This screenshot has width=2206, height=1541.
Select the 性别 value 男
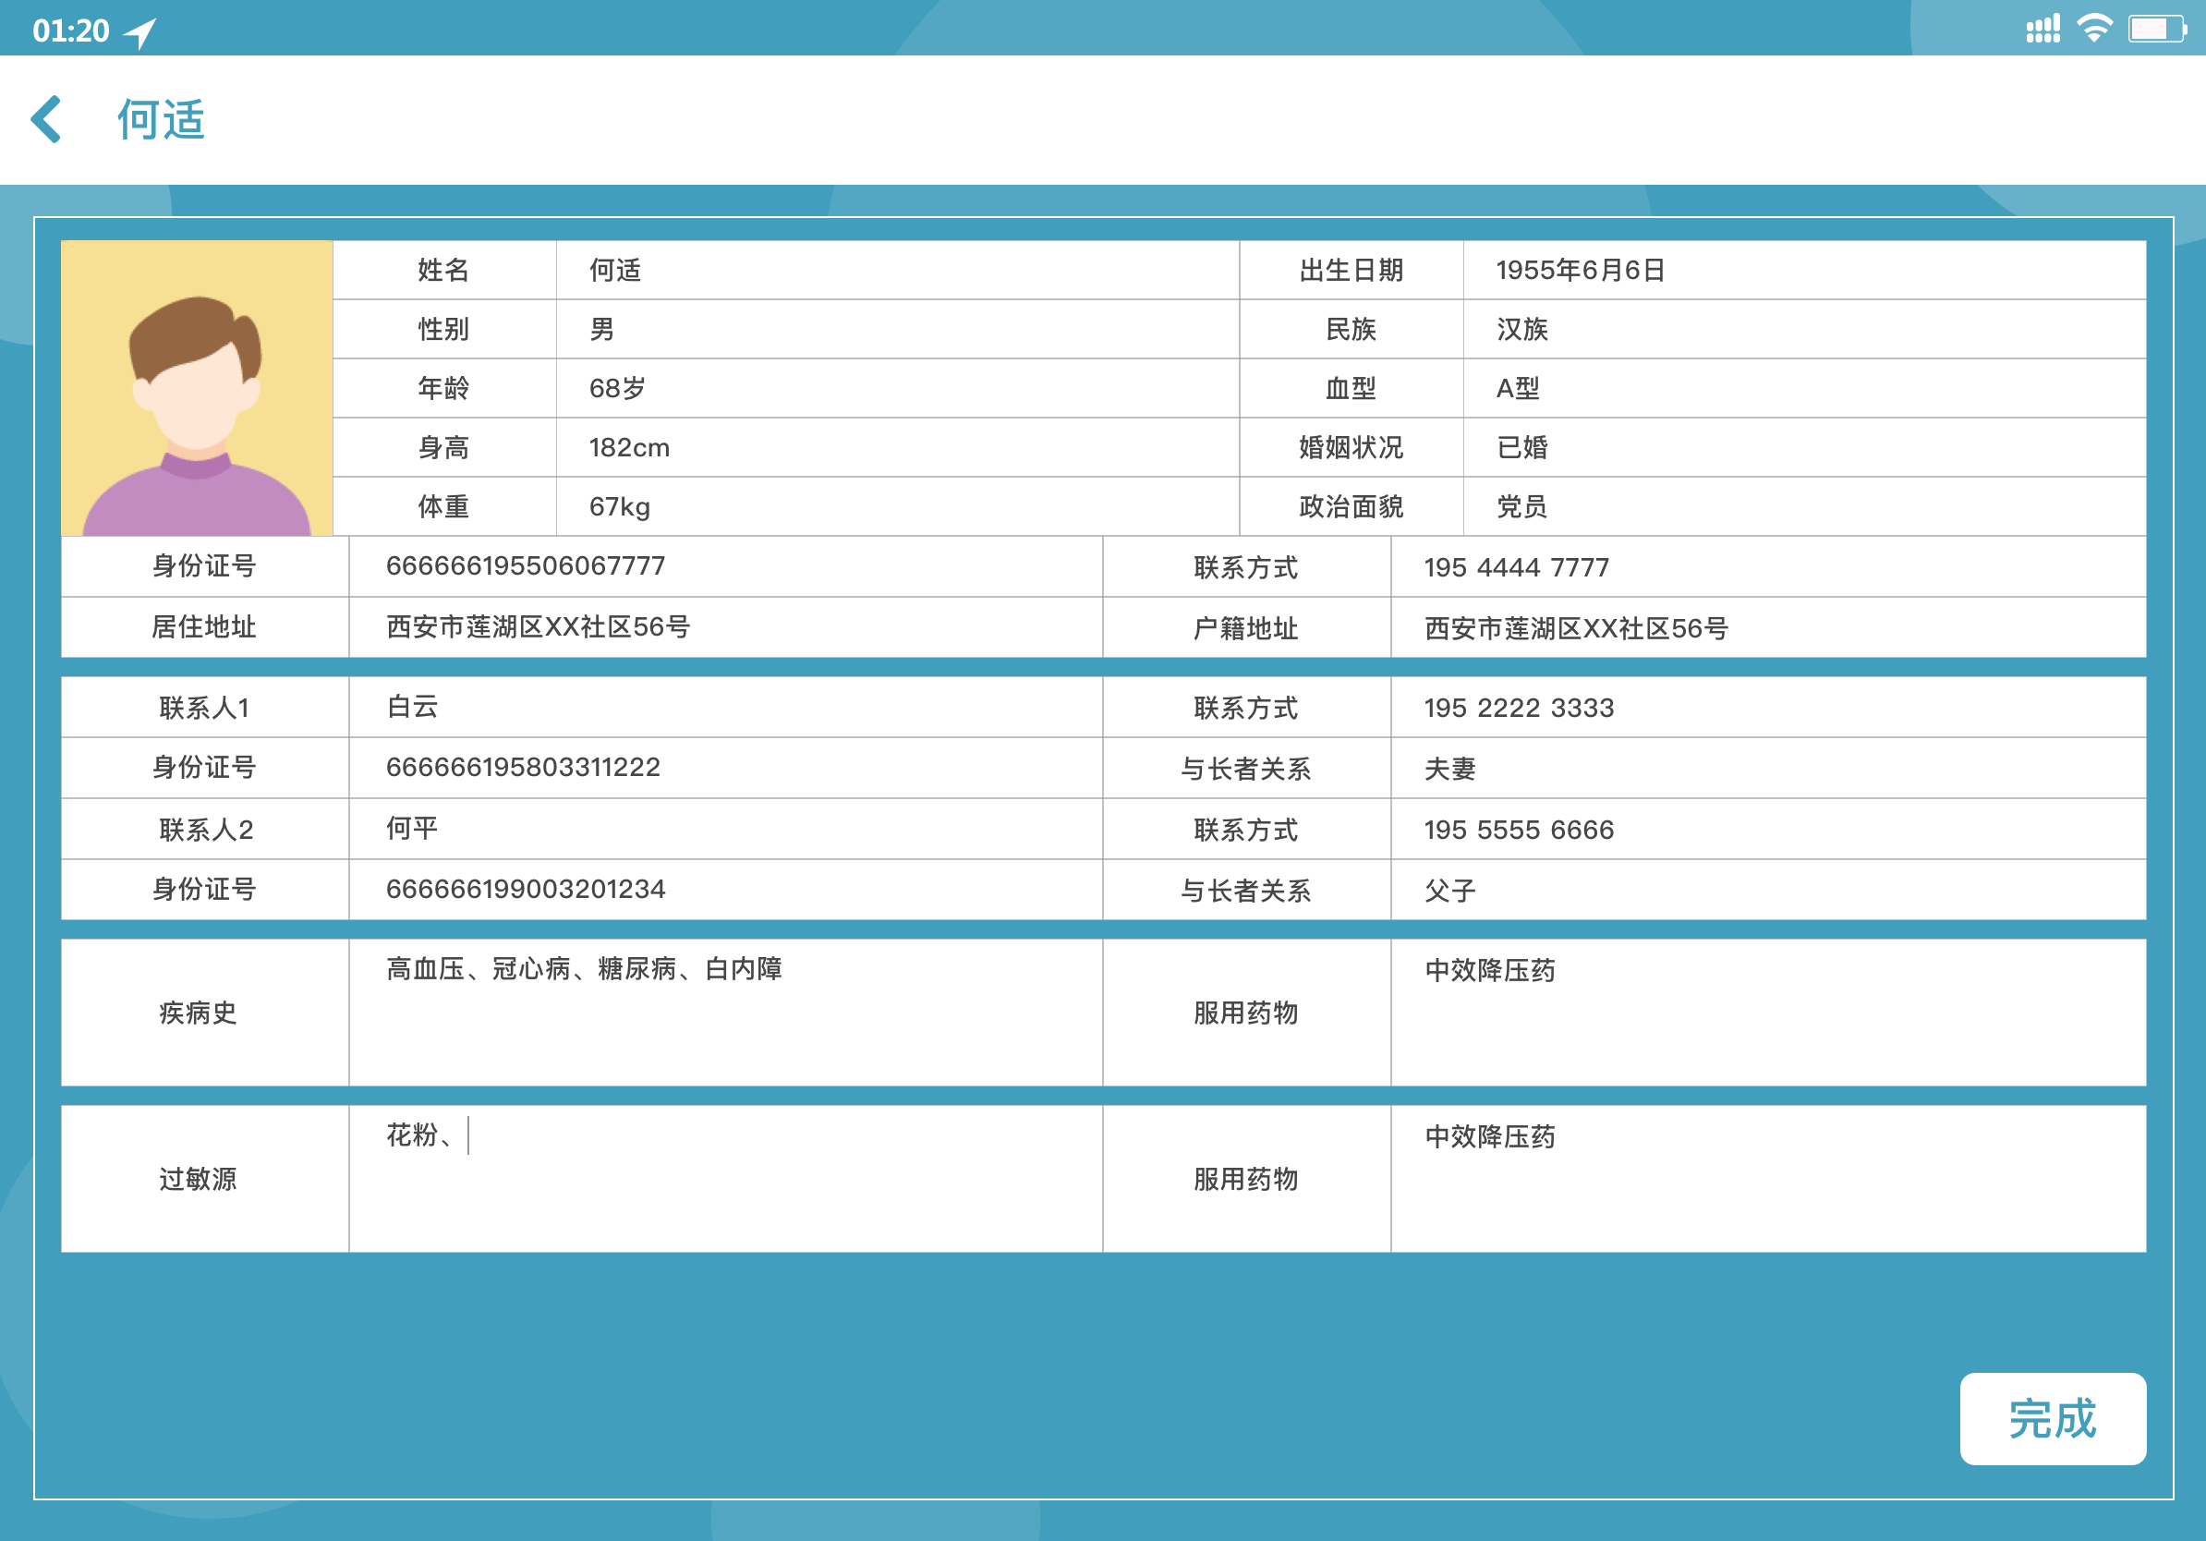point(601,330)
